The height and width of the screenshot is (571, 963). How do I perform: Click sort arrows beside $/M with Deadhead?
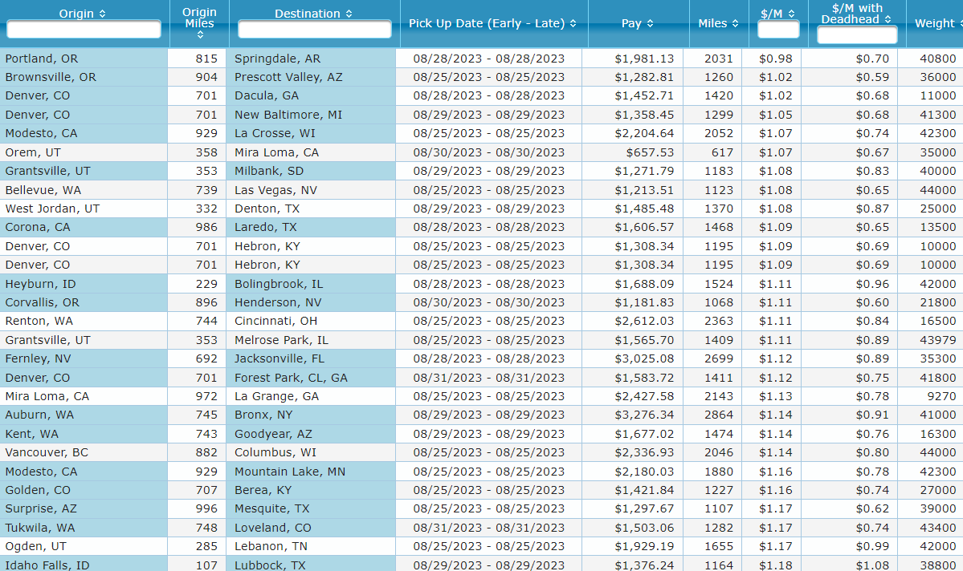(x=888, y=19)
